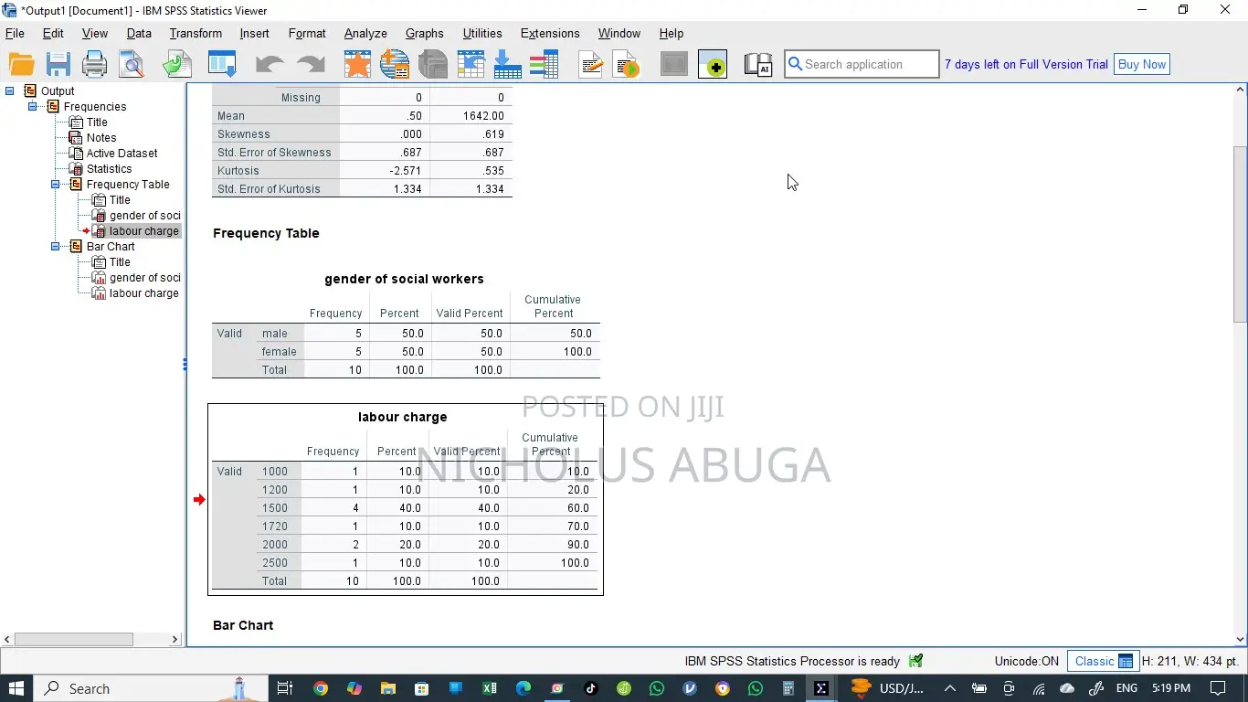Click the AI assistant book icon
This screenshot has width=1248, height=702.
758,65
